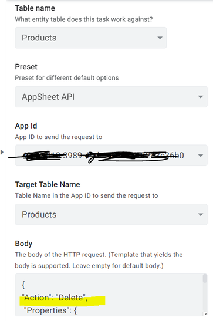The image size is (213, 321).
Task: Place cursor on the "Properties": { line
Action: pos(50,310)
